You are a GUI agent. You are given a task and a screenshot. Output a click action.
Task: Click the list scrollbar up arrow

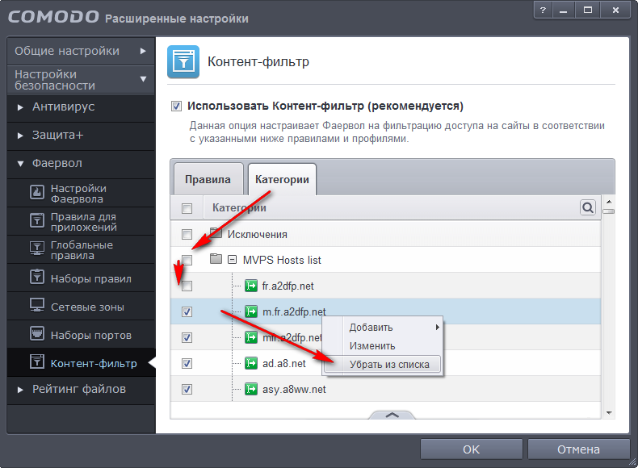pos(609,202)
